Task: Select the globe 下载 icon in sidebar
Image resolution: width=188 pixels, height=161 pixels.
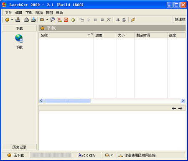Action: pyautogui.click(x=19, y=41)
